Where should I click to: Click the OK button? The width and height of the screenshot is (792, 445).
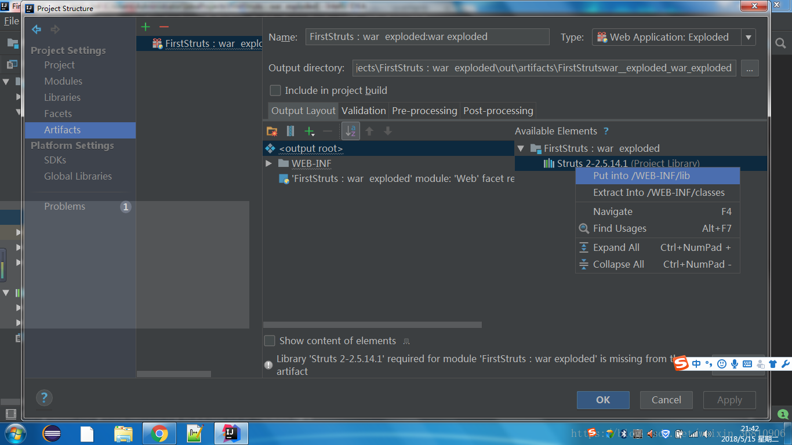point(603,400)
